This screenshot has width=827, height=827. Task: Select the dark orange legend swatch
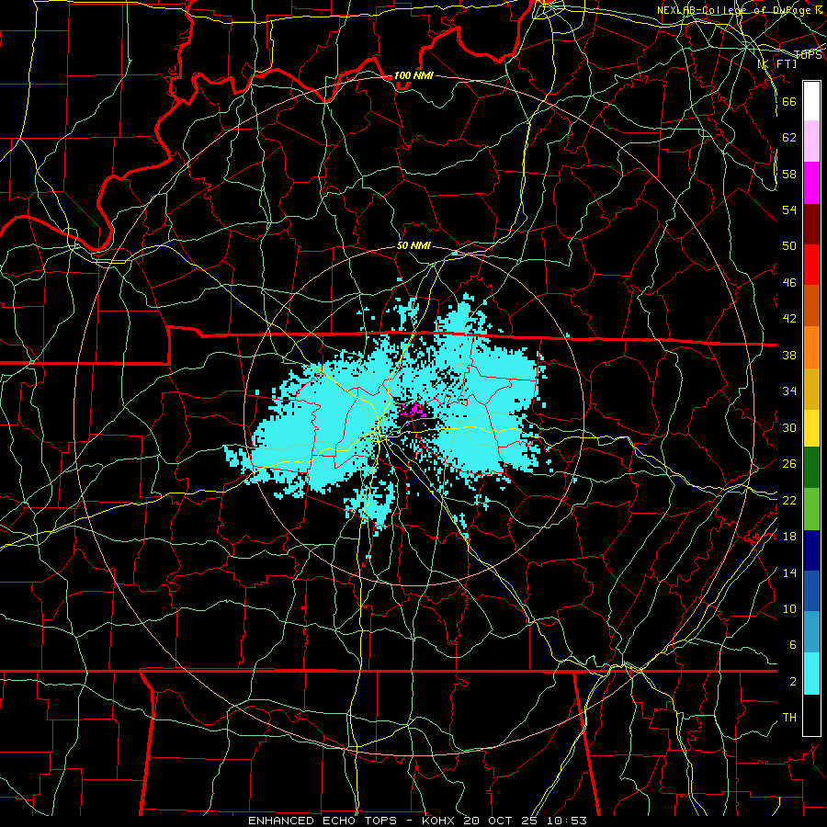pyautogui.click(x=811, y=306)
